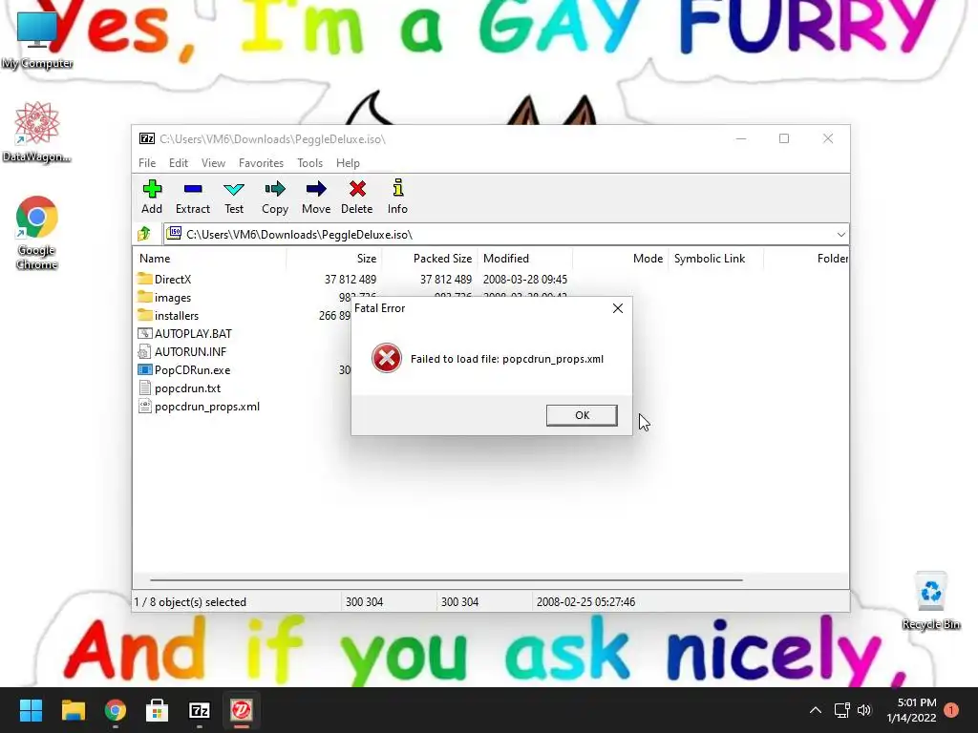The image size is (978, 733).
Task: Expand the address bar path dropdown
Action: [x=840, y=235]
